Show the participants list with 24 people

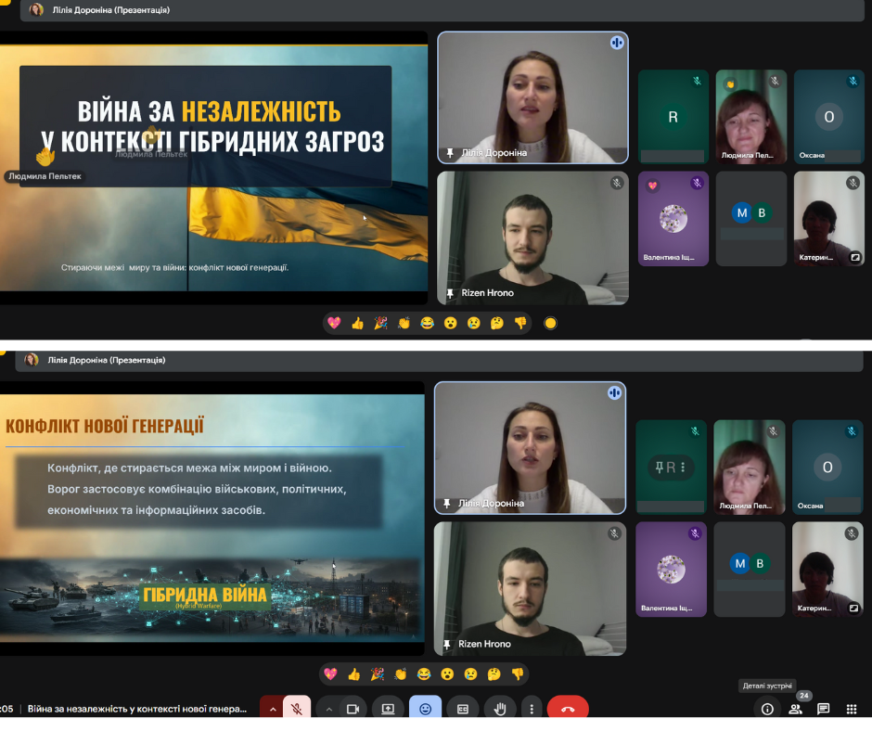click(x=795, y=709)
